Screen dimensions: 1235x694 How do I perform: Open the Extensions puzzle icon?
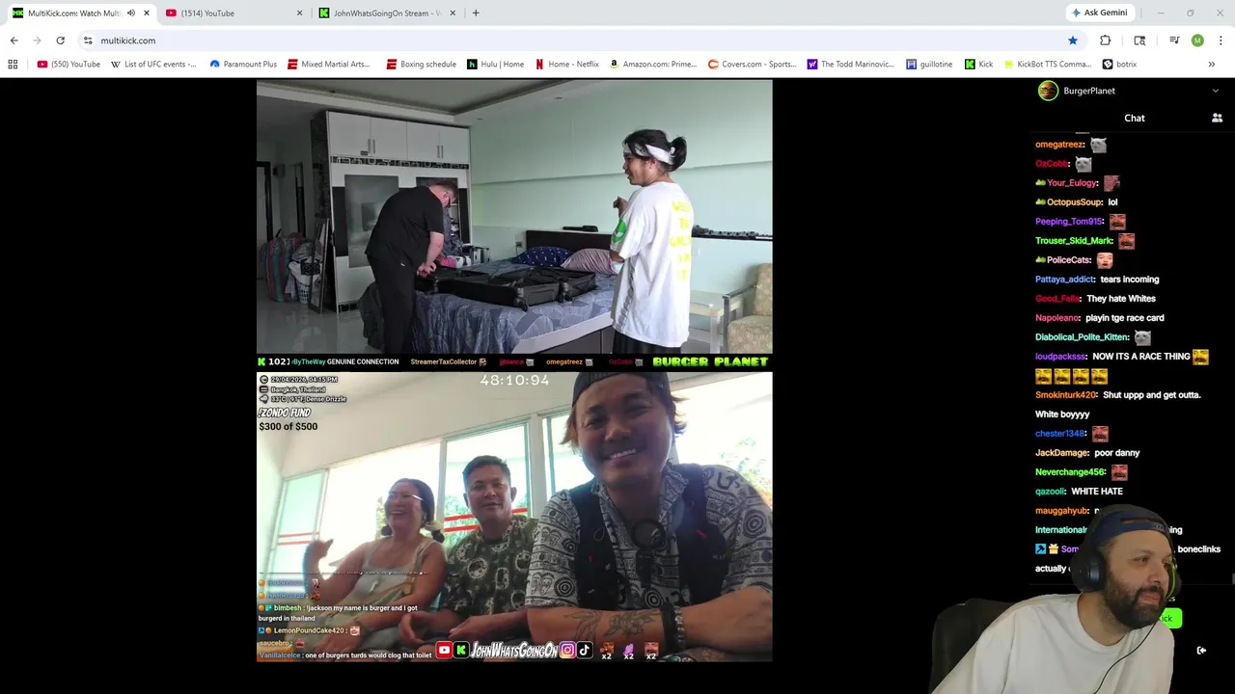click(x=1105, y=40)
